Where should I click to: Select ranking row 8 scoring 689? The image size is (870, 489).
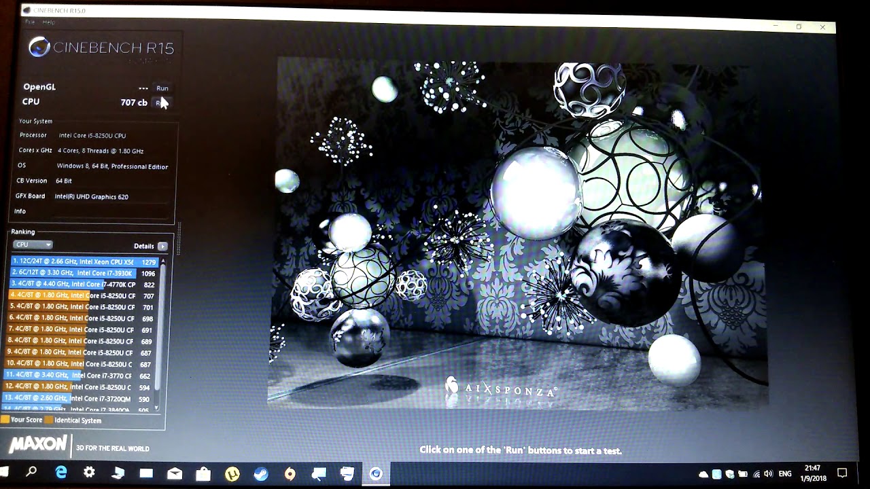[80, 341]
